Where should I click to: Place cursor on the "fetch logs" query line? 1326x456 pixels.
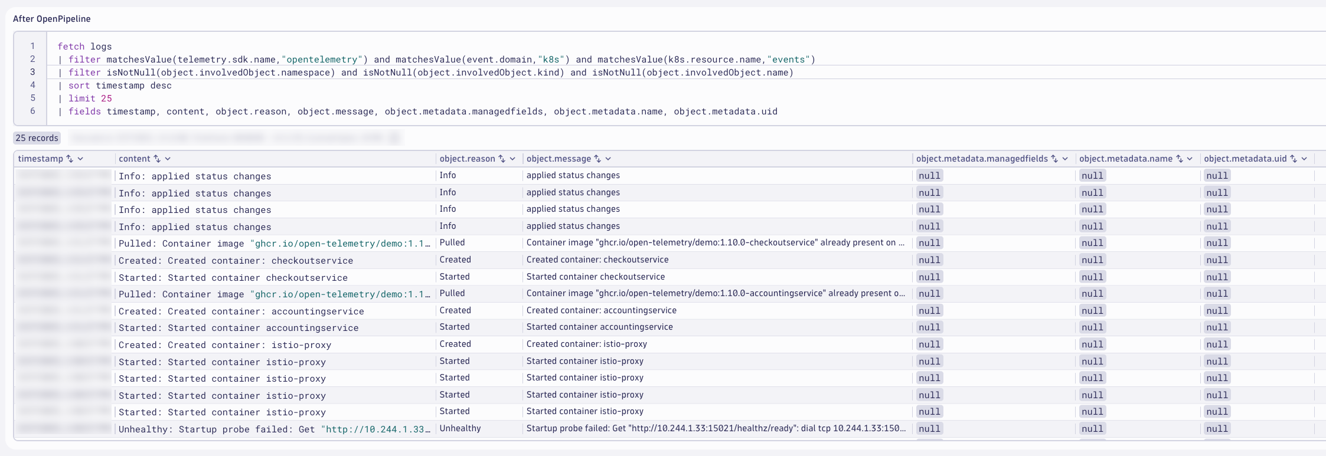84,47
